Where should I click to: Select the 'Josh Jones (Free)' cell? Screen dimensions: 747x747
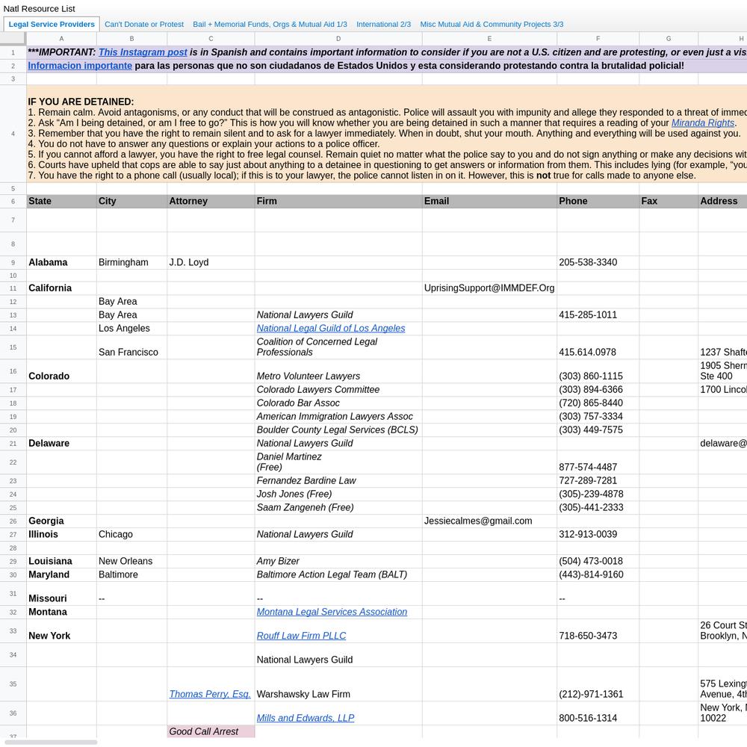(338, 494)
